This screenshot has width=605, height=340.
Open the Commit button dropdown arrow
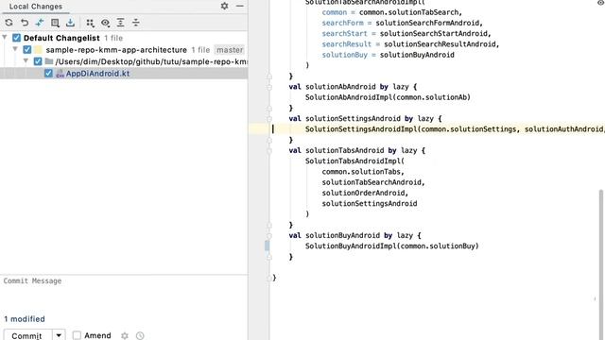pos(59,335)
